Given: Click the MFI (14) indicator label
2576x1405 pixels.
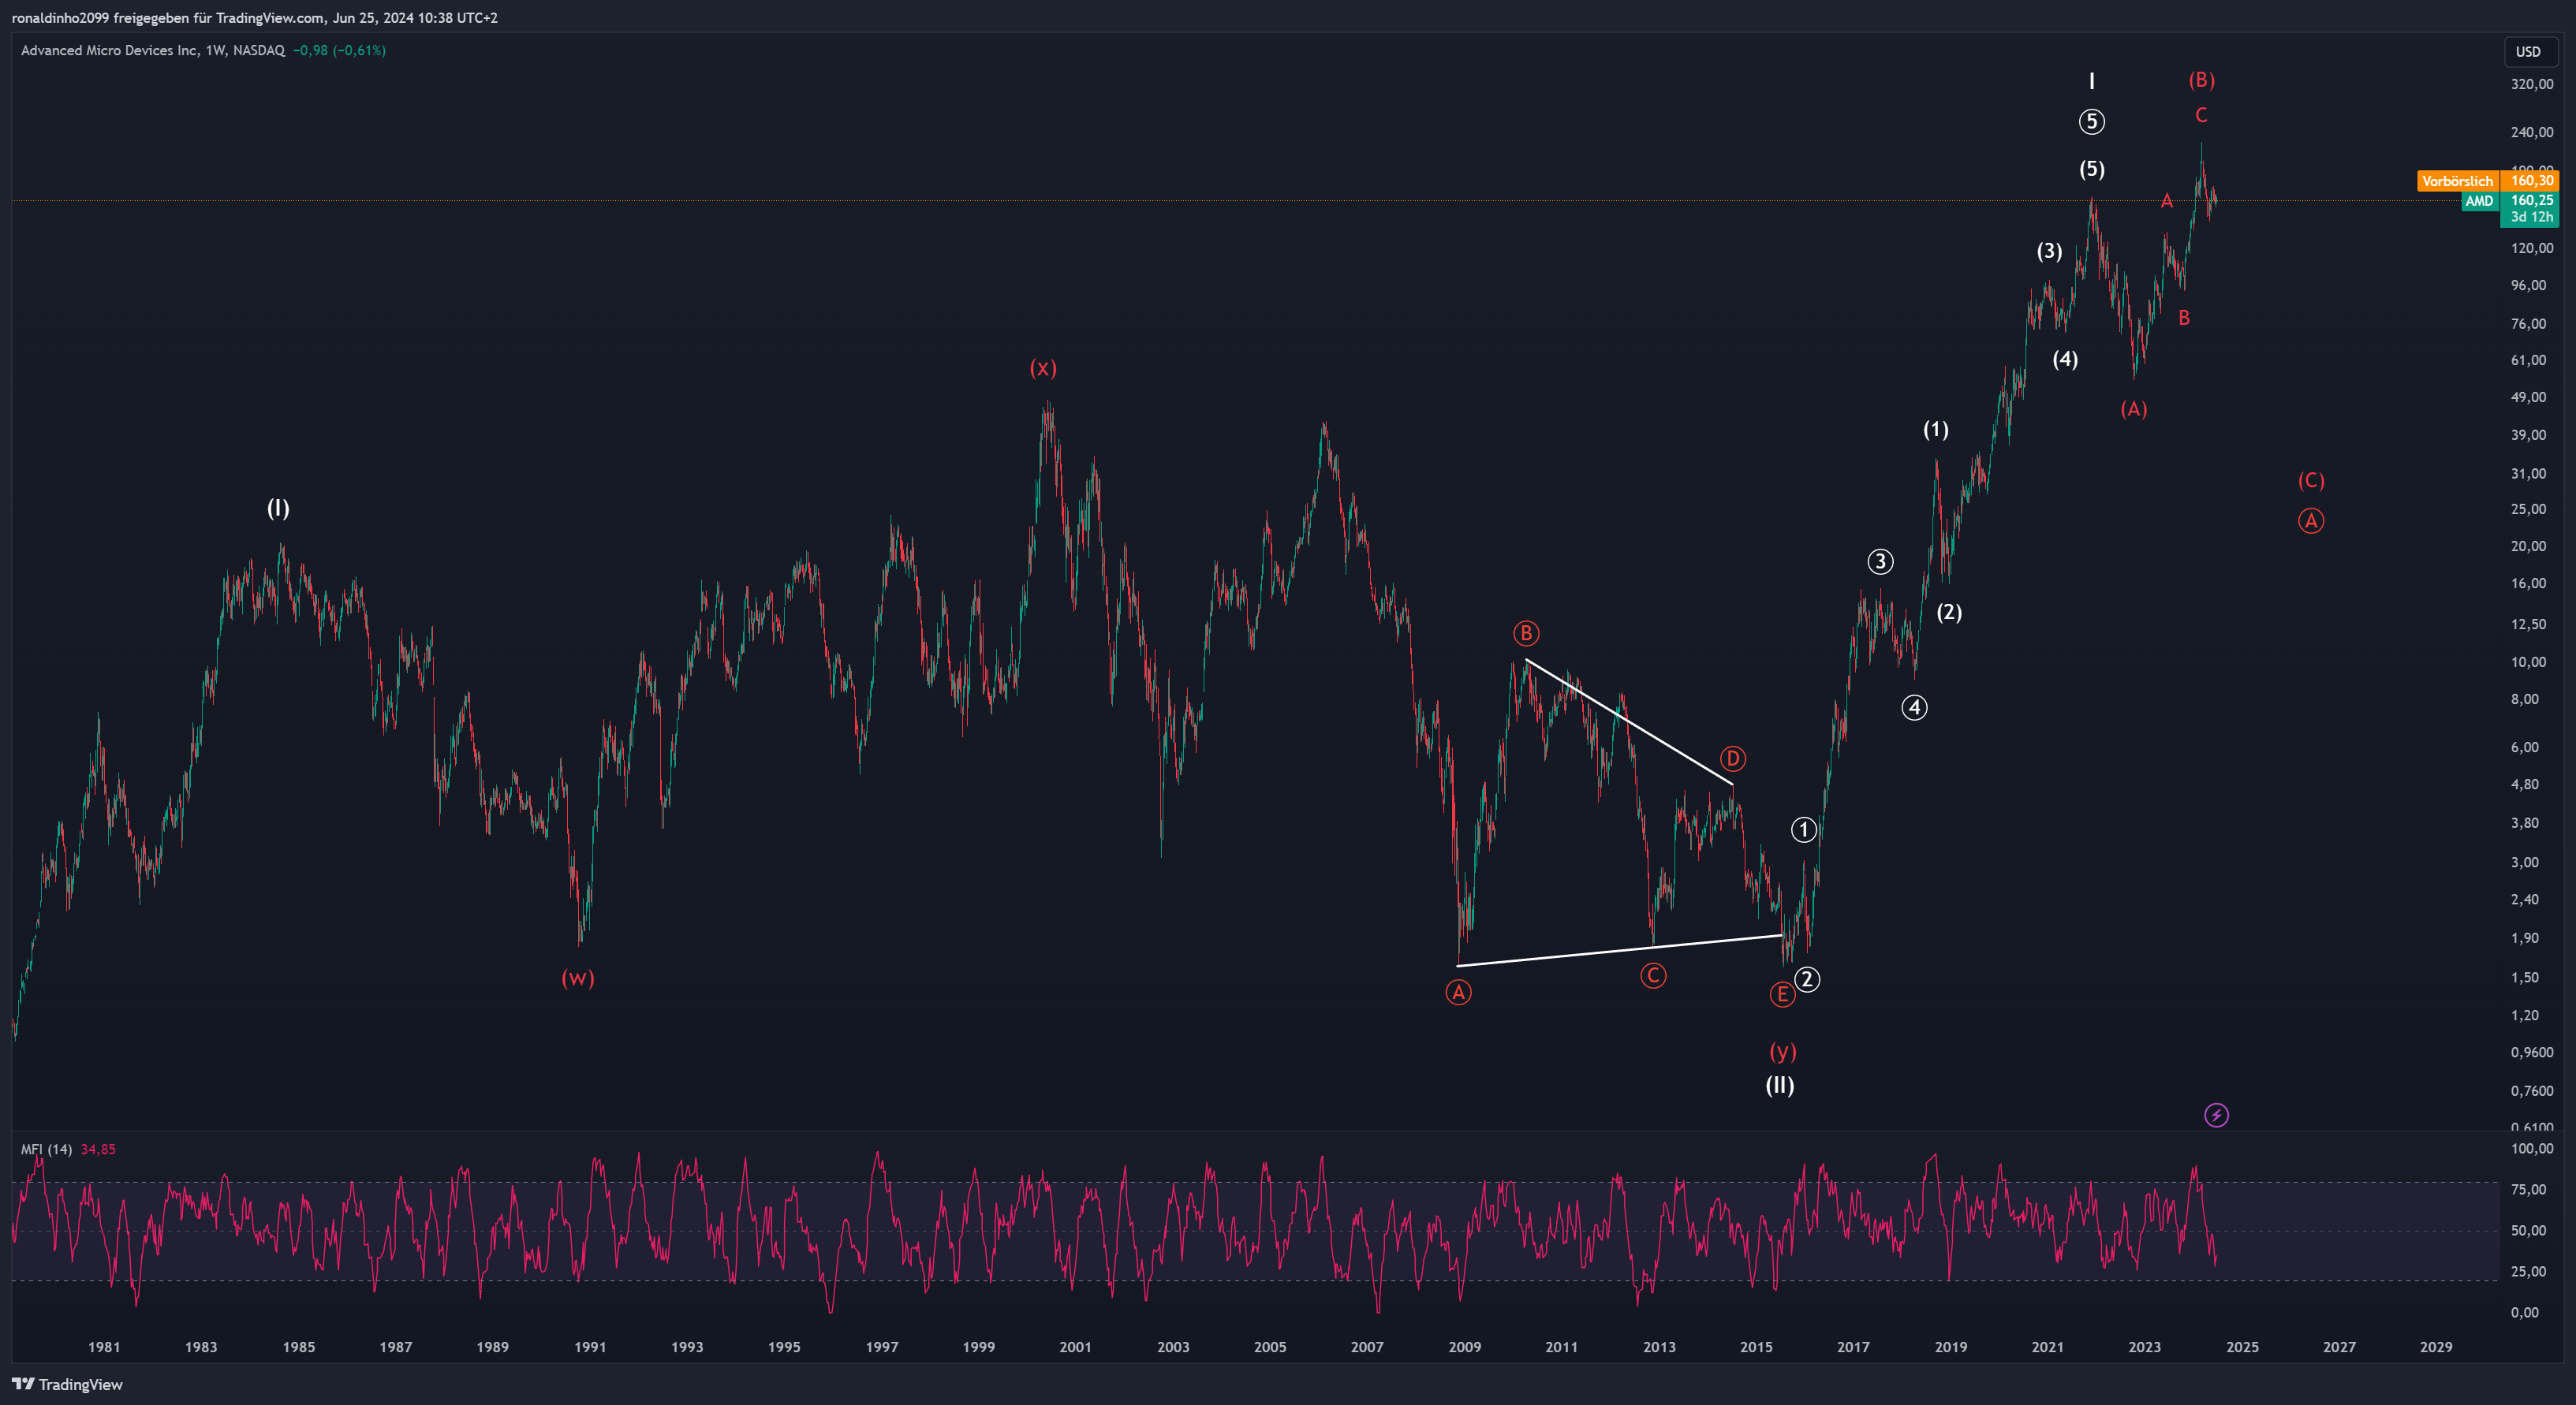Looking at the screenshot, I should (x=46, y=1150).
